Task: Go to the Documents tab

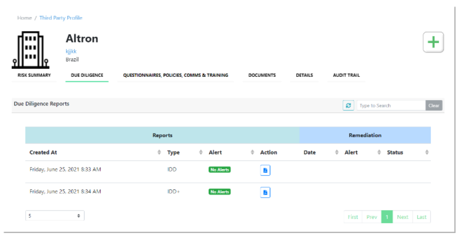Action: [262, 75]
